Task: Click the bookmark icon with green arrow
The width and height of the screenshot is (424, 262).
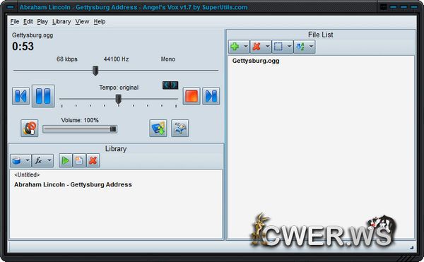Action: click(x=158, y=129)
